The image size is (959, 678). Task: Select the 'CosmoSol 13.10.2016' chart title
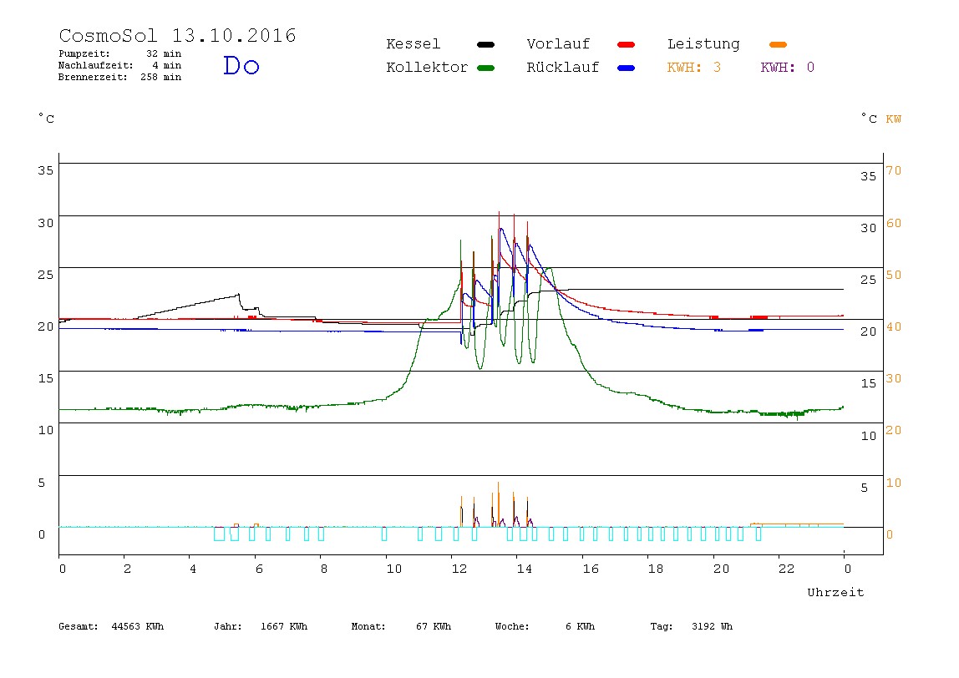pyautogui.click(x=177, y=35)
